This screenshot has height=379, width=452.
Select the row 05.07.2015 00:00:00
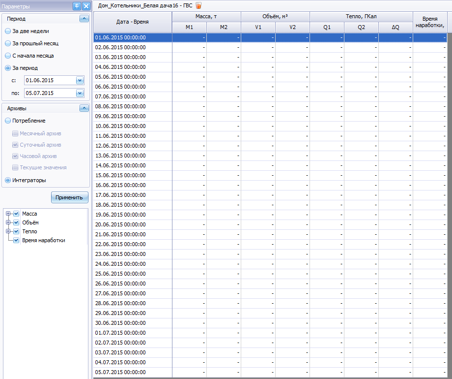click(270, 372)
